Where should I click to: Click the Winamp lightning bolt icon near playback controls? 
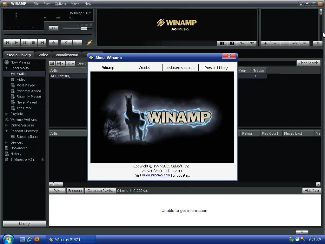click(x=89, y=43)
